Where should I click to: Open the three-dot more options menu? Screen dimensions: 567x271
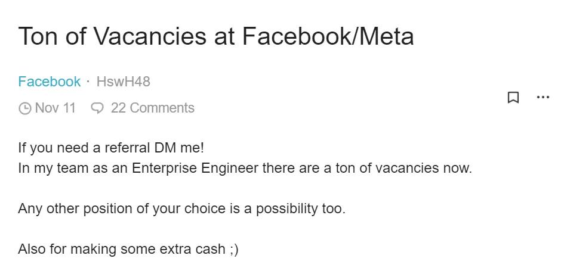(543, 97)
